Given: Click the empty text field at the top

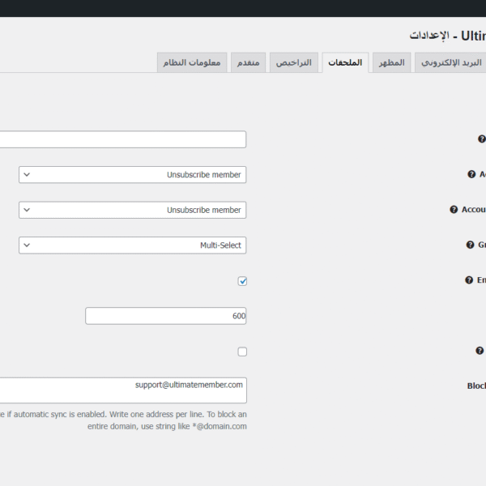Looking at the screenshot, I should click(123, 139).
